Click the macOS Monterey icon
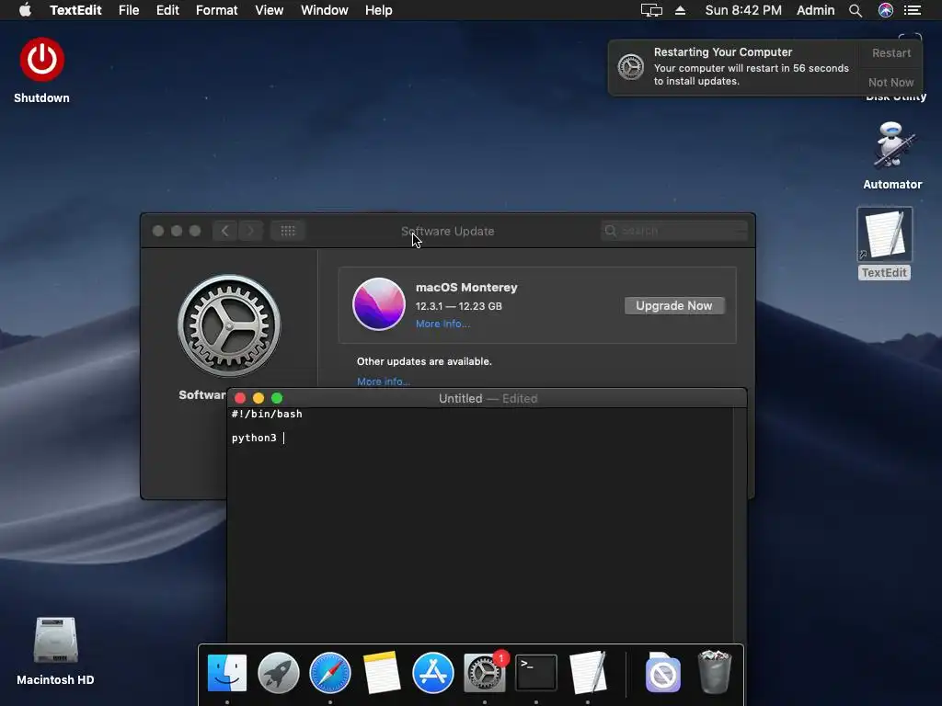The height and width of the screenshot is (706, 942). (x=378, y=304)
